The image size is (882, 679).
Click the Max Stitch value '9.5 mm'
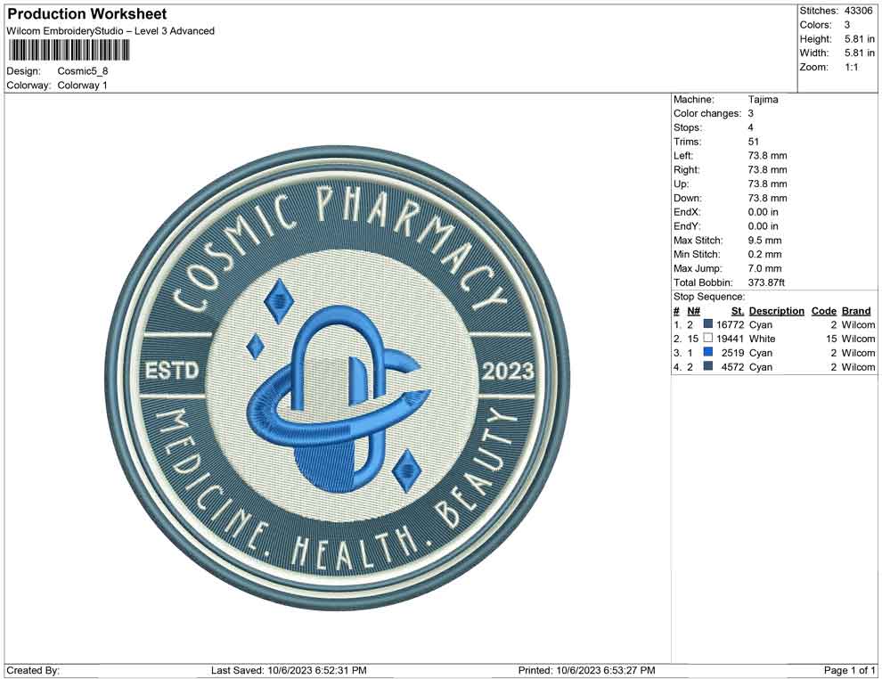[764, 241]
